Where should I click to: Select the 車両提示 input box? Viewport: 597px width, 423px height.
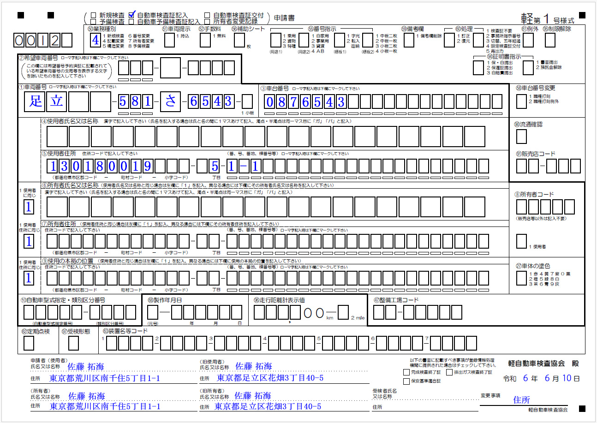click(169, 41)
